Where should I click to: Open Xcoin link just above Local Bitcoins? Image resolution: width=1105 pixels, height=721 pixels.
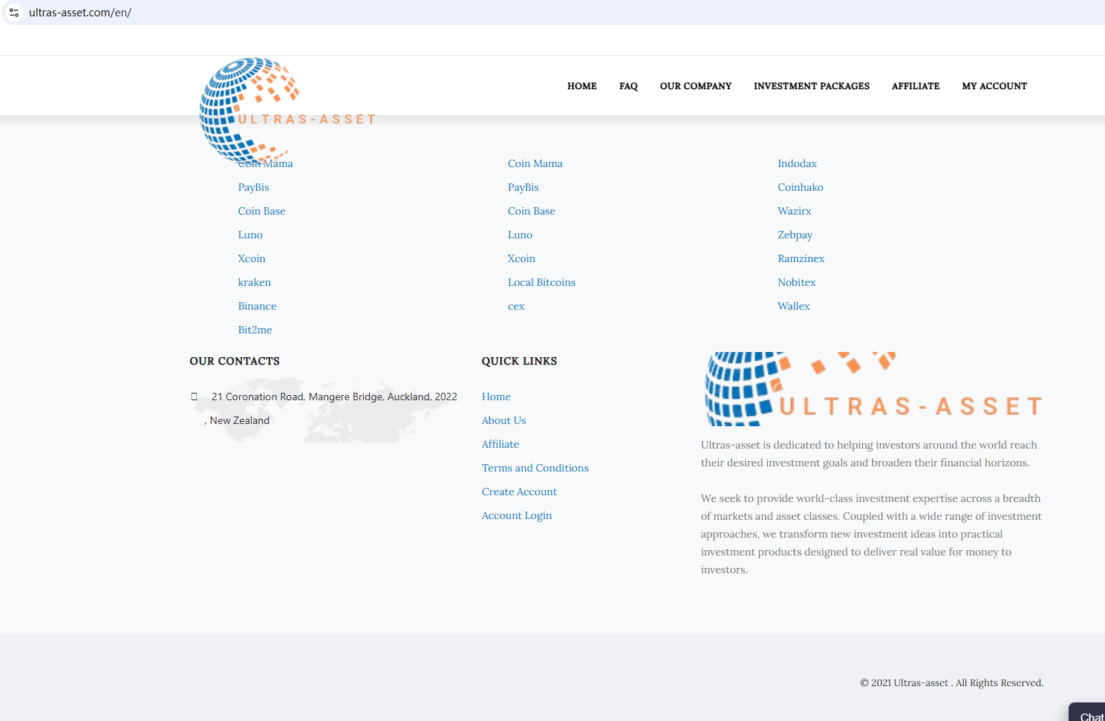pyautogui.click(x=522, y=258)
